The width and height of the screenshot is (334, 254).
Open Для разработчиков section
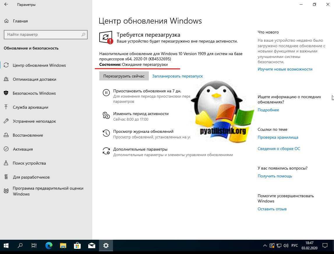click(31, 177)
